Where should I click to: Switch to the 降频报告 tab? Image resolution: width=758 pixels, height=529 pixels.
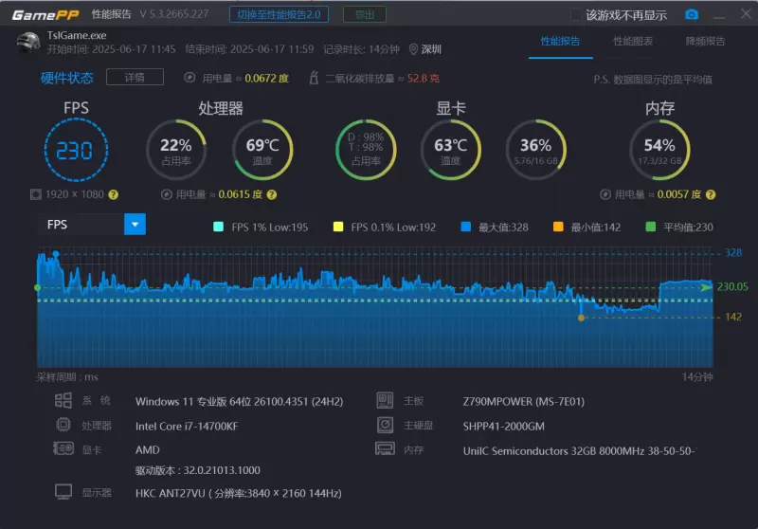705,41
